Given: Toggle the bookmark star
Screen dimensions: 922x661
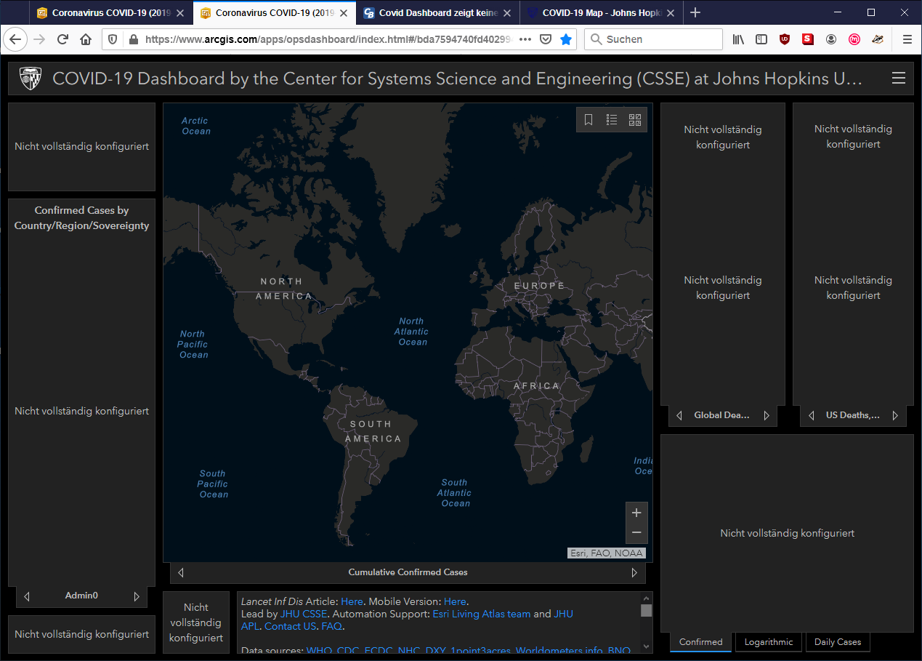Looking at the screenshot, I should pos(566,39).
